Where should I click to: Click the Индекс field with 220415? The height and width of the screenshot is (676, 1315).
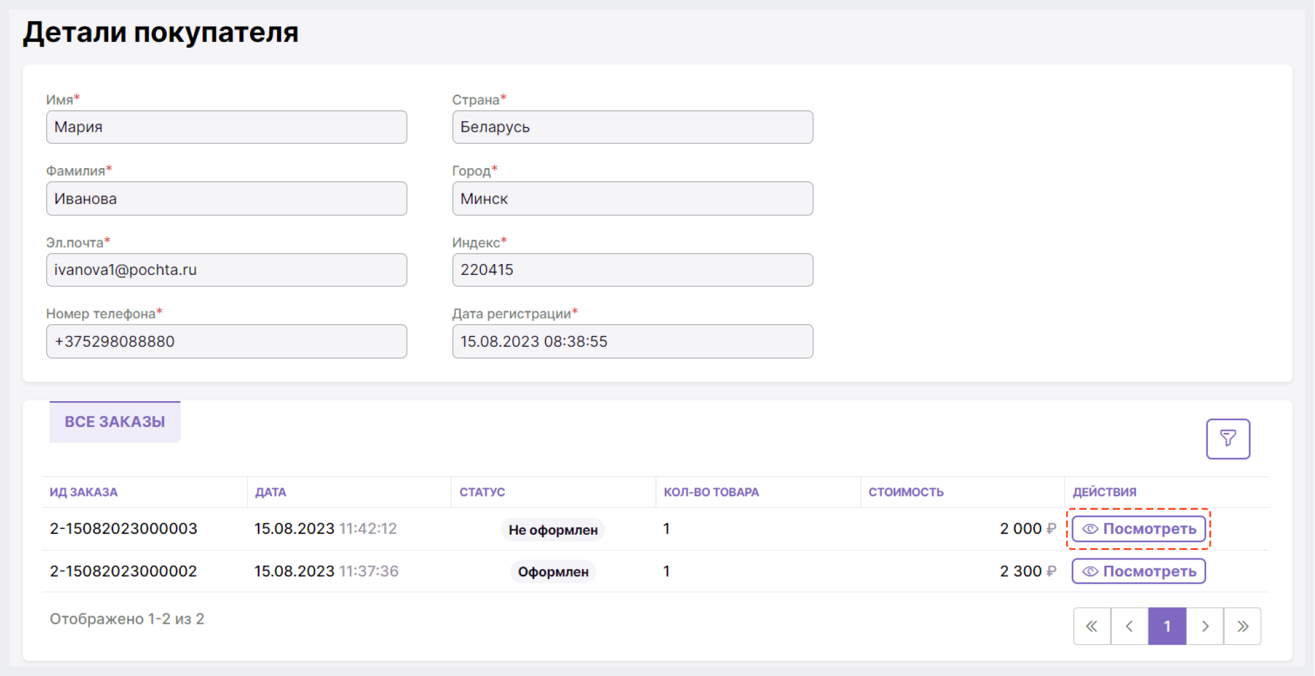pos(632,270)
